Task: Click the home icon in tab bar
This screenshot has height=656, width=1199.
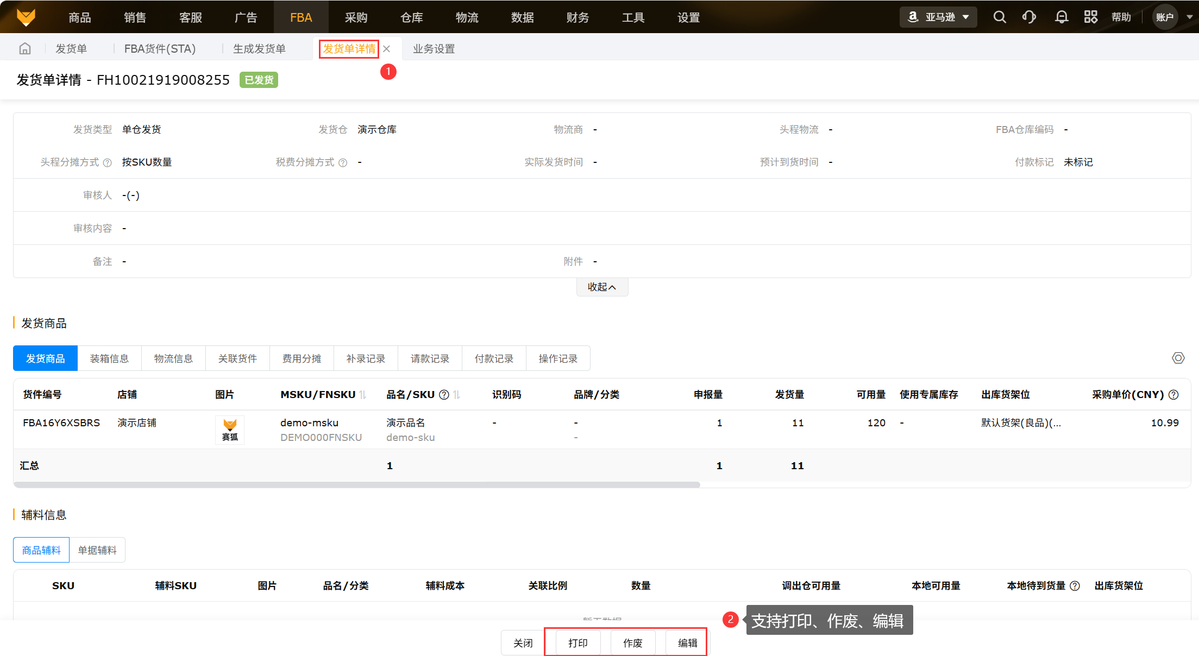Action: pos(25,49)
